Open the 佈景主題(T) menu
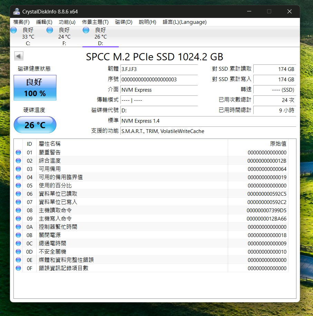Viewport: 313px width, 316px height. (x=95, y=22)
